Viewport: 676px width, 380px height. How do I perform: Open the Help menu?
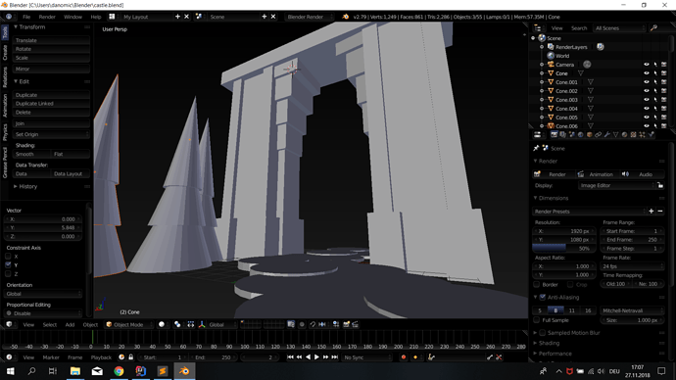tap(96, 17)
